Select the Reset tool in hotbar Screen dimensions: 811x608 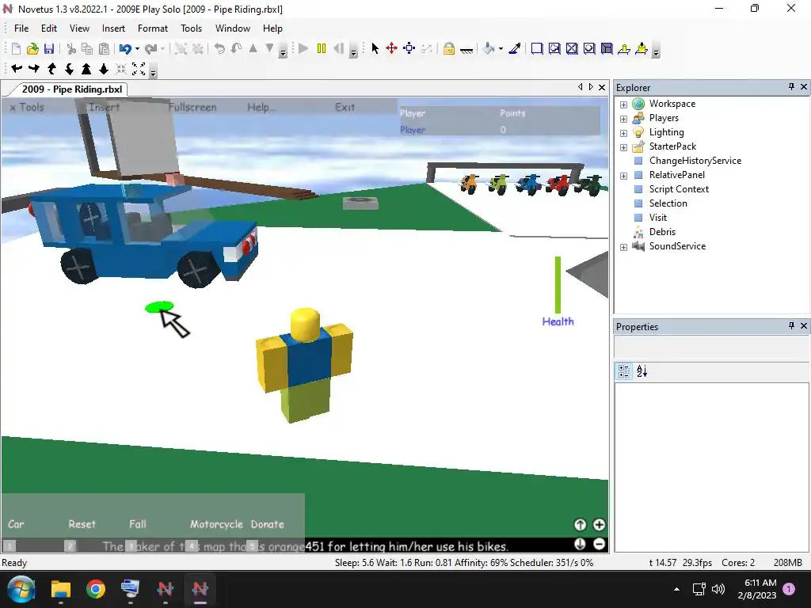tap(82, 524)
